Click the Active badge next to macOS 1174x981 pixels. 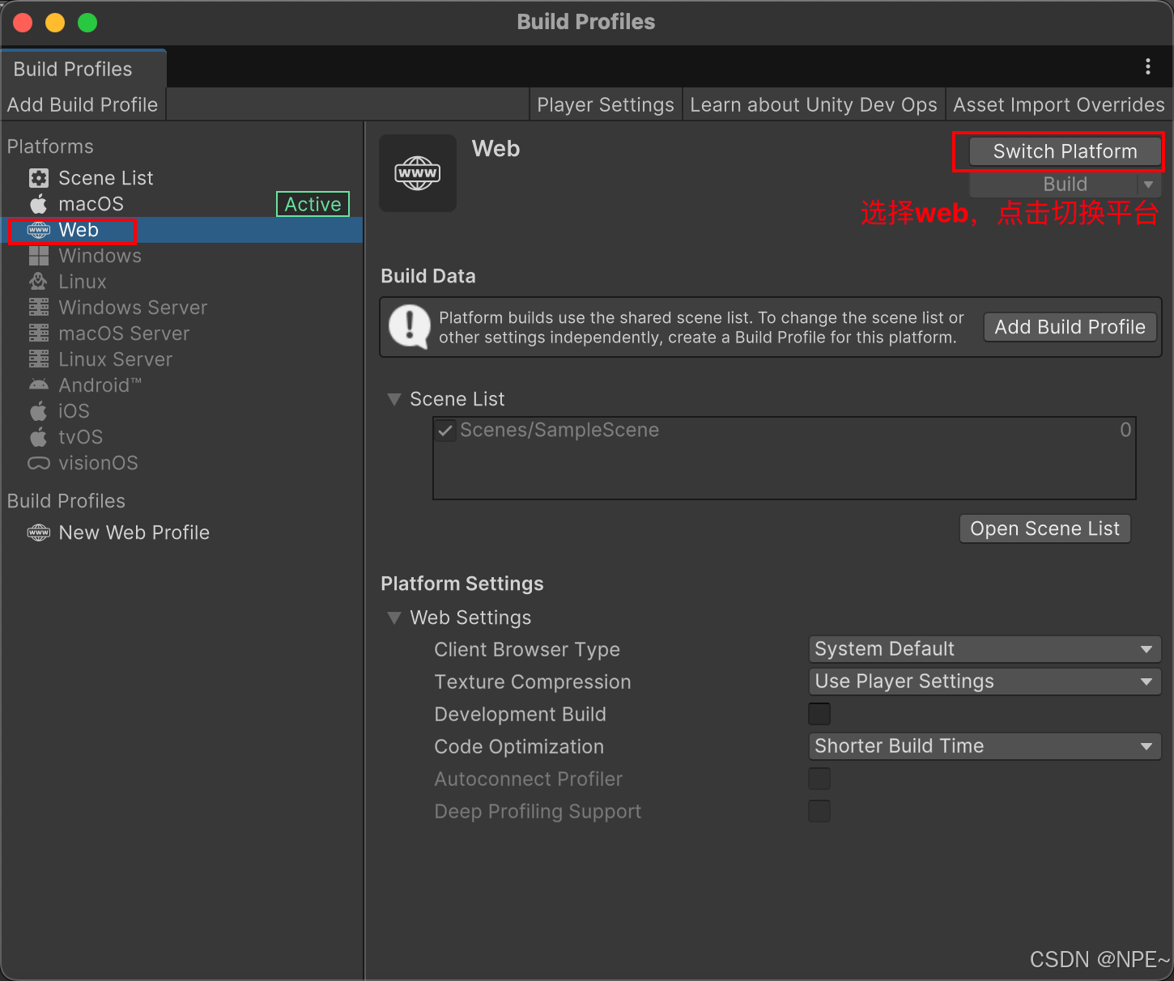click(313, 204)
